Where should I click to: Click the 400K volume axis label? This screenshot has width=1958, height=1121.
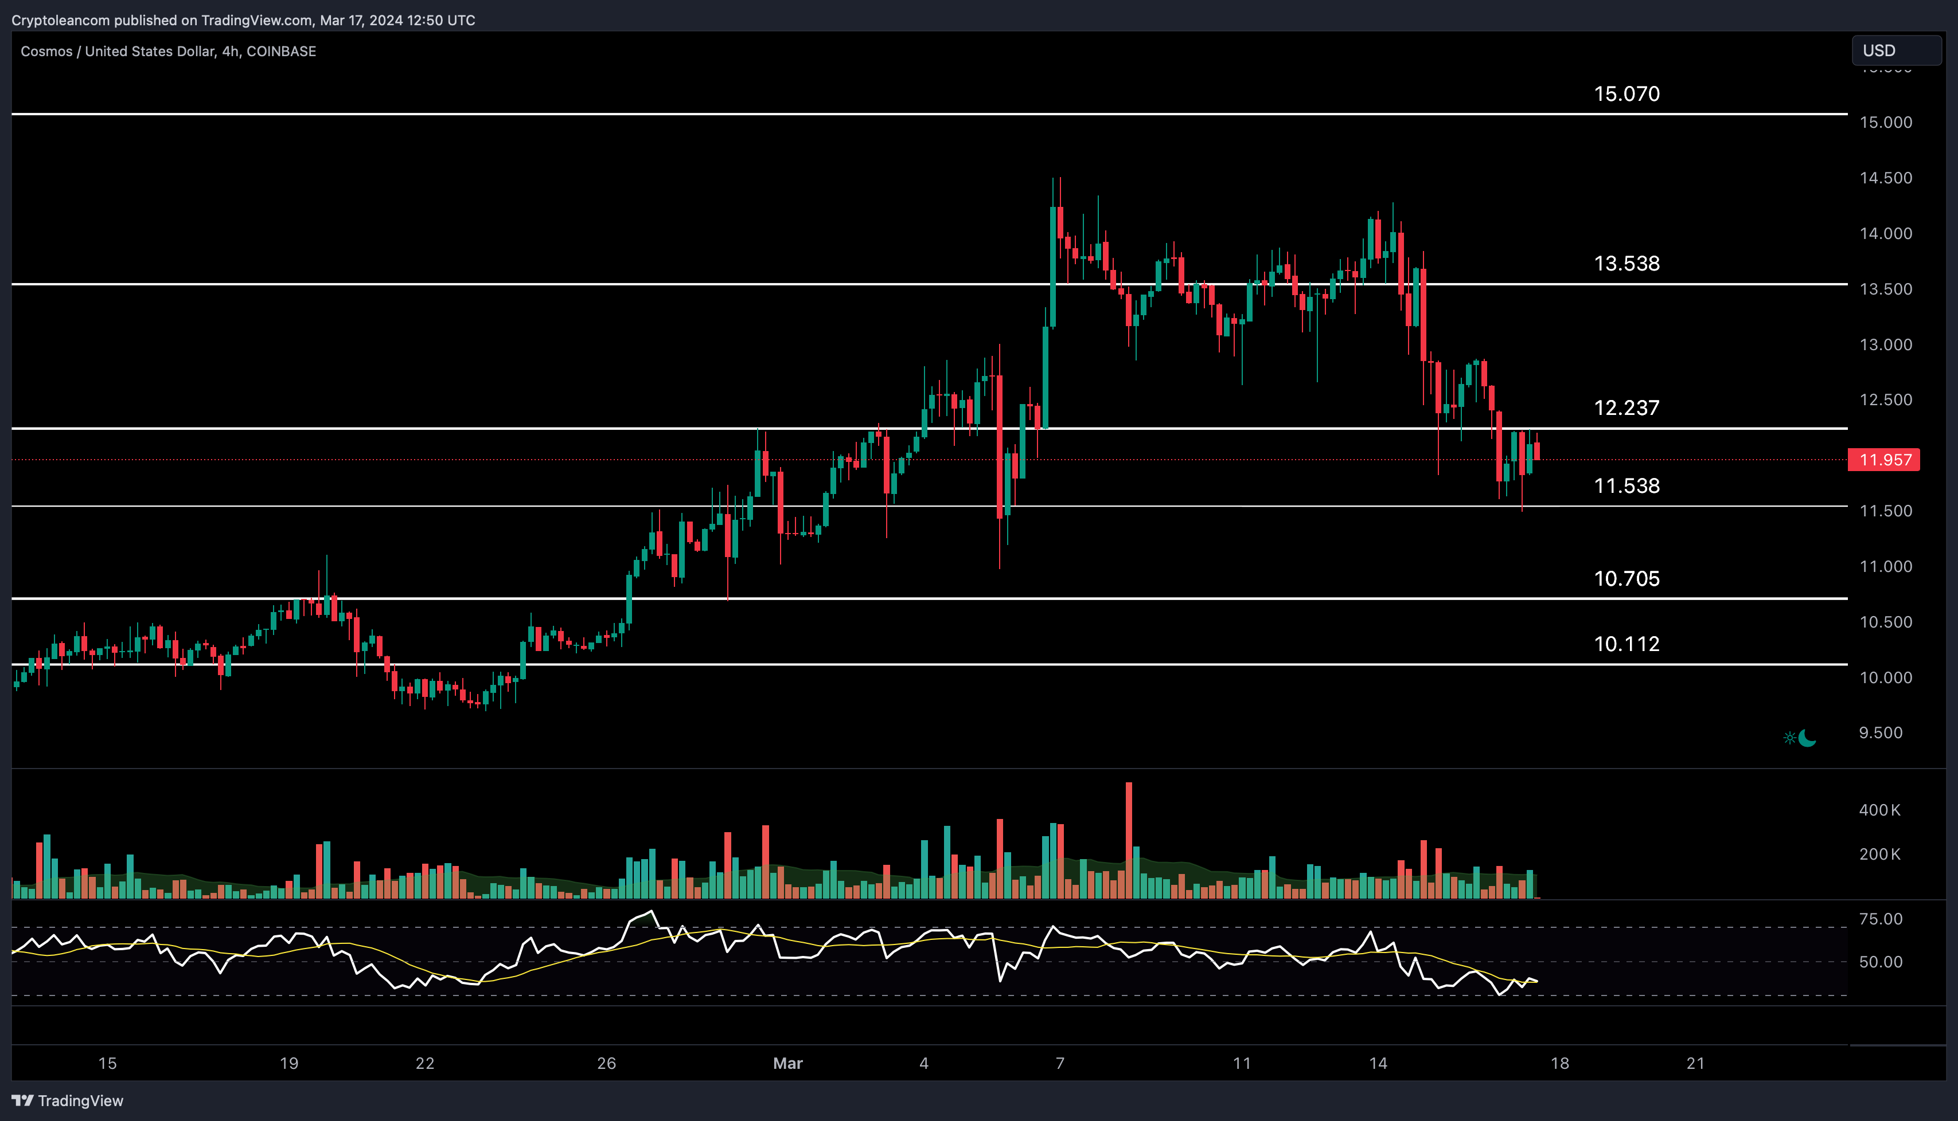(x=1879, y=810)
